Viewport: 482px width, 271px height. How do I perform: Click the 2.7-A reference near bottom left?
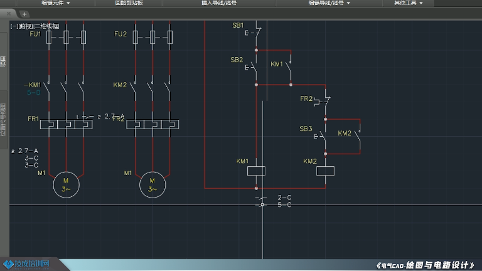coord(28,151)
